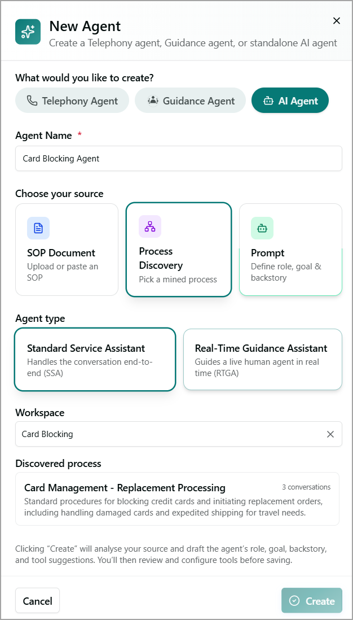Open the Workspace Card Blocking combo box
Screen dimensions: 353x620
tap(179, 434)
